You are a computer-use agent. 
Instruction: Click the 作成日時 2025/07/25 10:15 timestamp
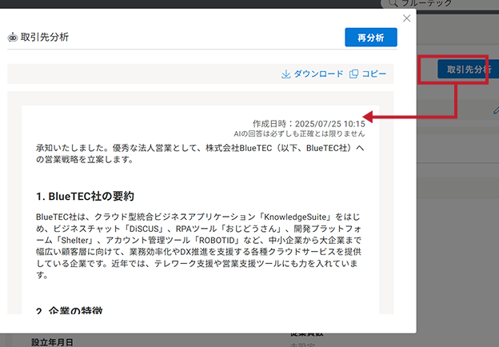pyautogui.click(x=309, y=124)
